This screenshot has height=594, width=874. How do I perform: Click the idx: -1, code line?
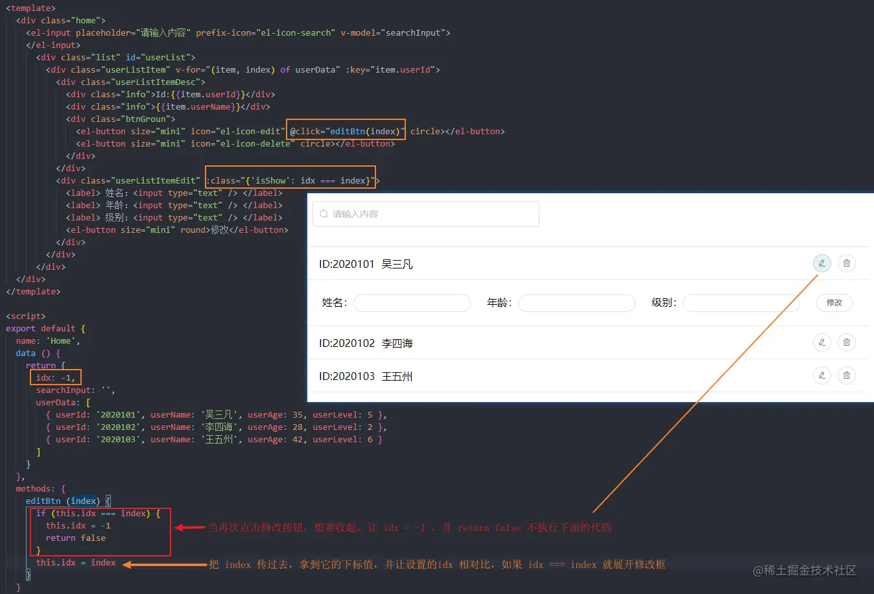[x=56, y=377]
